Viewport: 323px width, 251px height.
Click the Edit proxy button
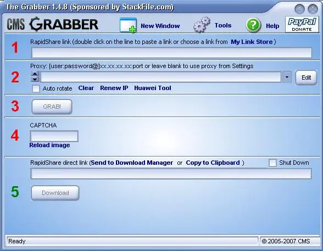pyautogui.click(x=306, y=77)
